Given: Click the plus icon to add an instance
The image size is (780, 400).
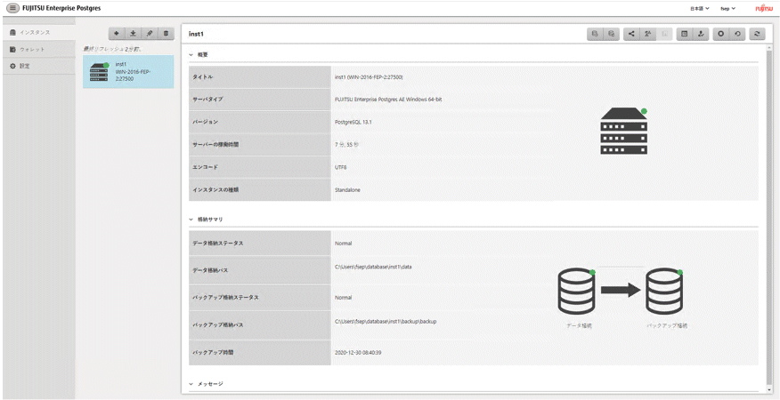Looking at the screenshot, I should pyautogui.click(x=117, y=34).
